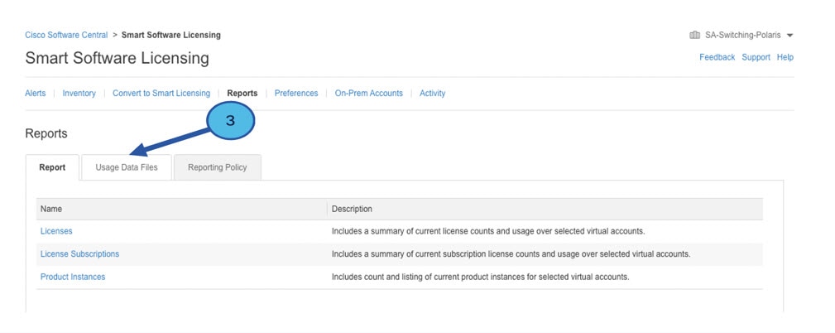835x333 pixels.
Task: Open the Cisco Software Central breadcrumb link
Action: tap(66, 36)
